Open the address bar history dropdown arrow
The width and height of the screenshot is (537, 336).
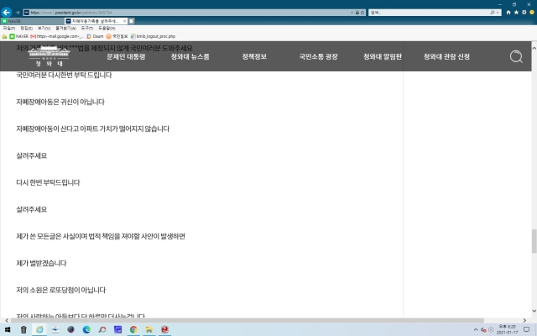pos(352,13)
